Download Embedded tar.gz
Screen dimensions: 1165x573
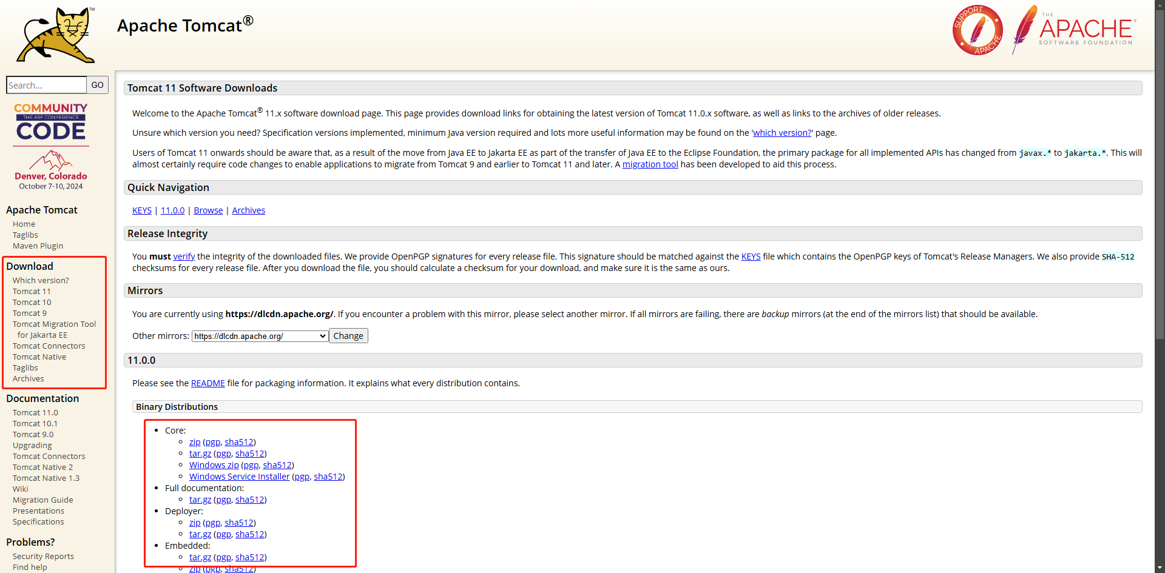click(x=200, y=557)
